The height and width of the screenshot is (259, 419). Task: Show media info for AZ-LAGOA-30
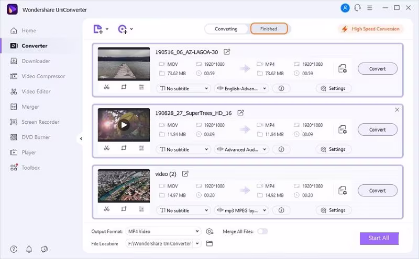(281, 88)
